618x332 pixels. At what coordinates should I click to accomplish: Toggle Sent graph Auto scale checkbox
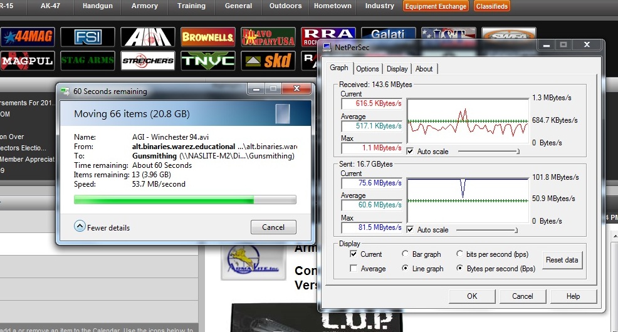coord(410,230)
